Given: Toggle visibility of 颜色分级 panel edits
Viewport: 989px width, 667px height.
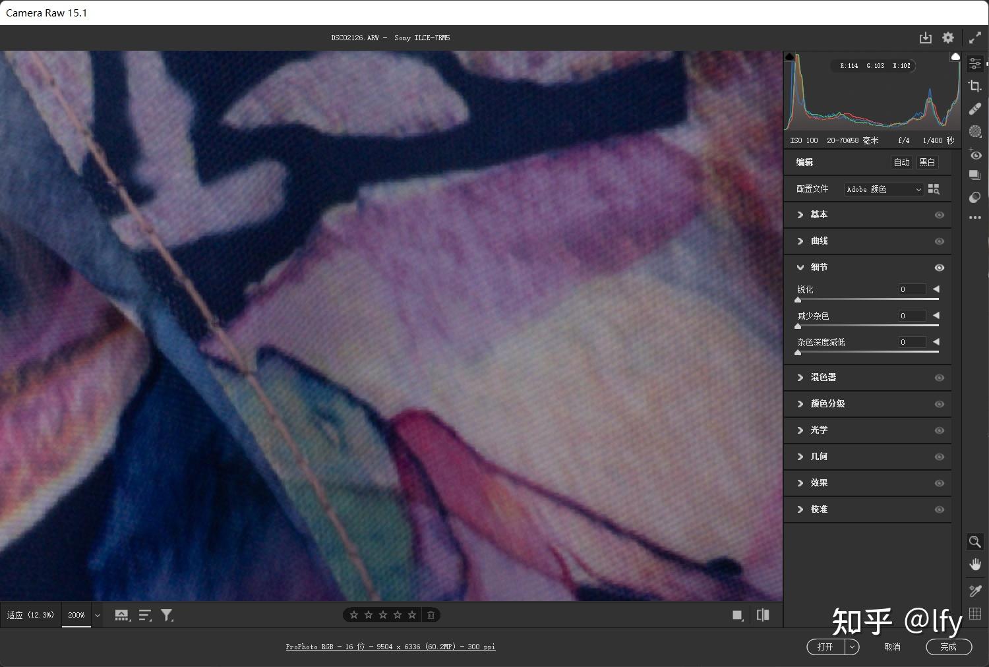Looking at the screenshot, I should point(940,404).
